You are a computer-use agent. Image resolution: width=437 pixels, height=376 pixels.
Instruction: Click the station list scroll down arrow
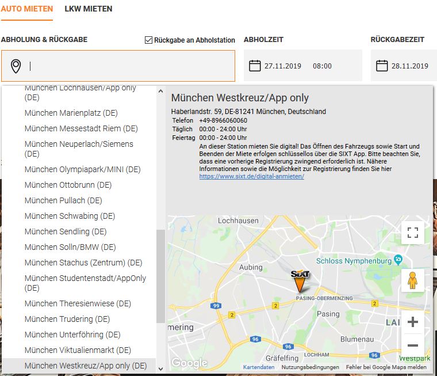pos(160,369)
